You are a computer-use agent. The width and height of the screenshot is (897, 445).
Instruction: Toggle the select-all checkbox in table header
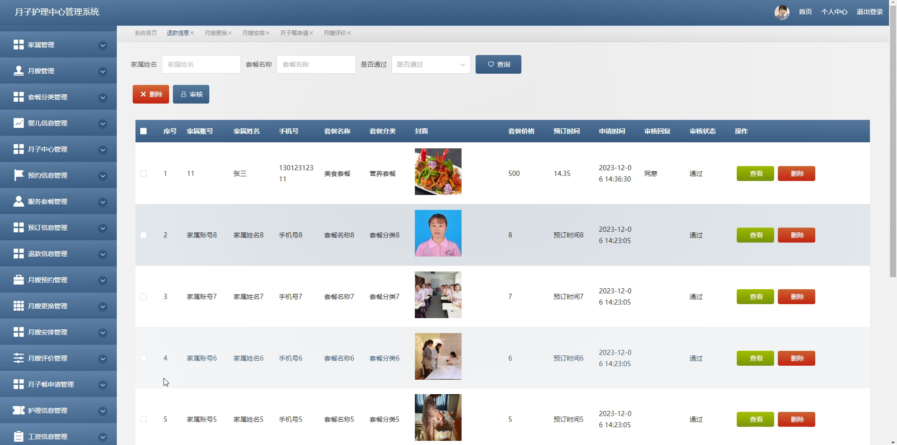pos(143,131)
